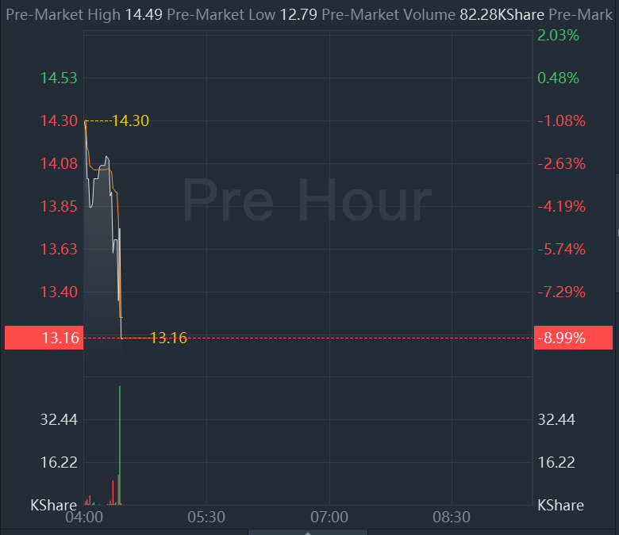Click the 13.85 price axis label

[x=59, y=206]
